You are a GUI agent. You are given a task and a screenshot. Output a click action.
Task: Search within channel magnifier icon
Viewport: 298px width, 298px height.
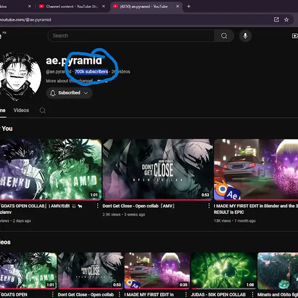pyautogui.click(x=43, y=111)
